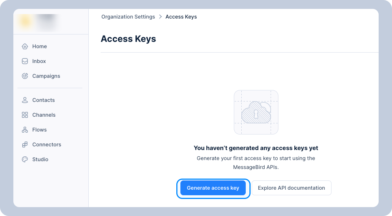Click the Home house icon in sidebar
The image size is (392, 216).
point(25,46)
